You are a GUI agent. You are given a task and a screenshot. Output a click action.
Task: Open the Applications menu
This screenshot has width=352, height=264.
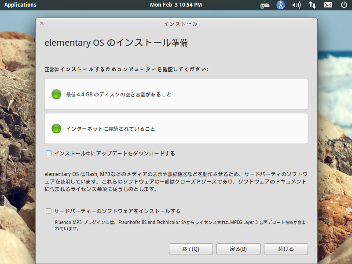pos(20,5)
